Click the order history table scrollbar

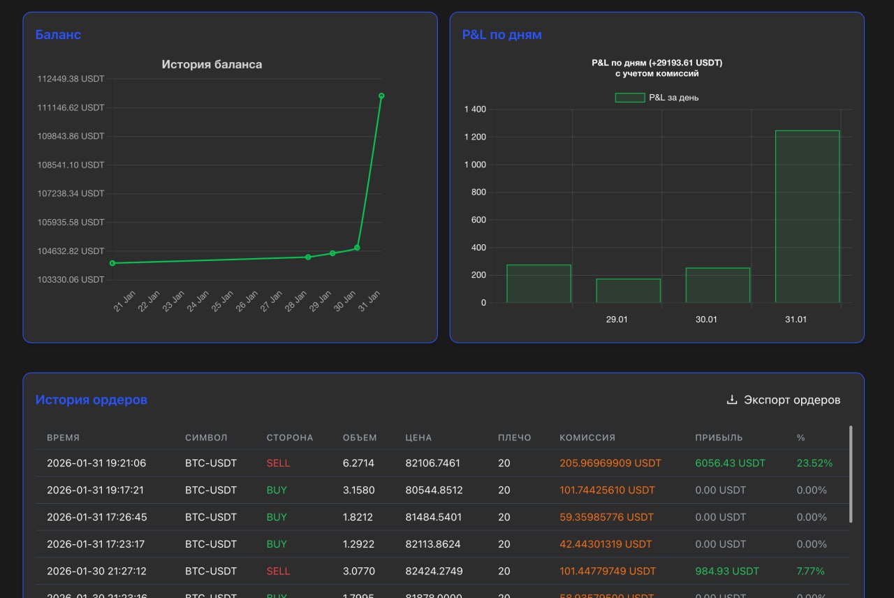point(850,474)
